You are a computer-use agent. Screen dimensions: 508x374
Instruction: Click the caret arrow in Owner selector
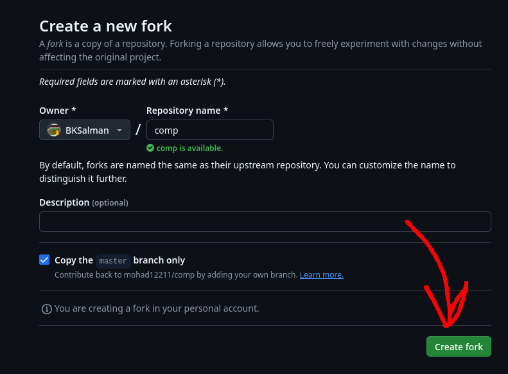coord(119,130)
